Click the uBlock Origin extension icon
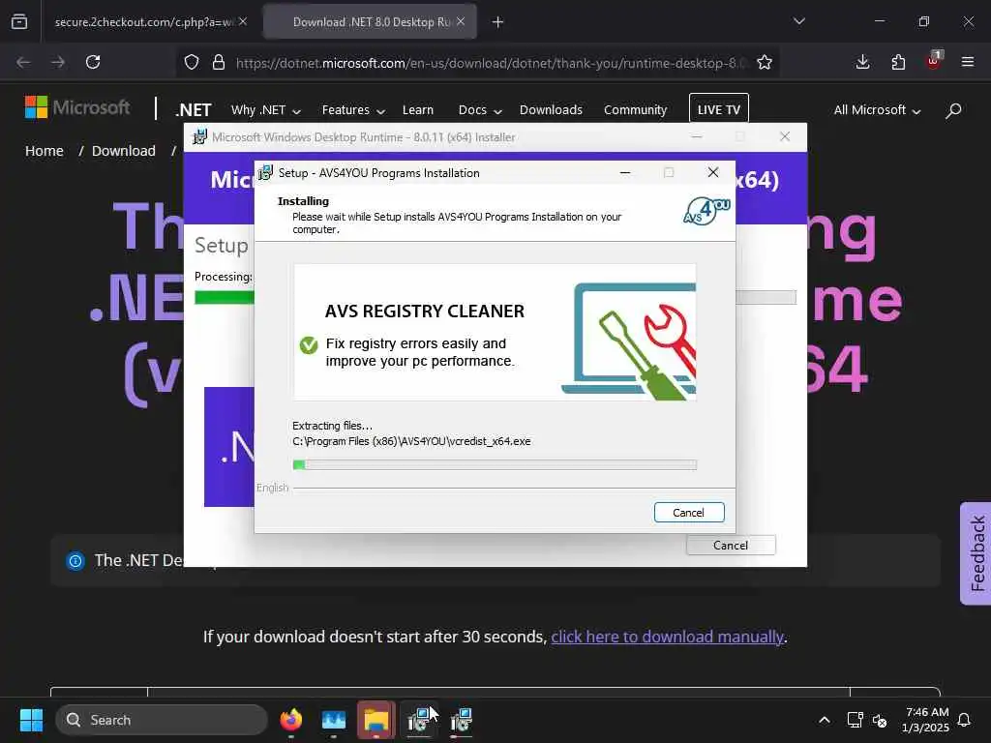This screenshot has width=991, height=743. 934,61
